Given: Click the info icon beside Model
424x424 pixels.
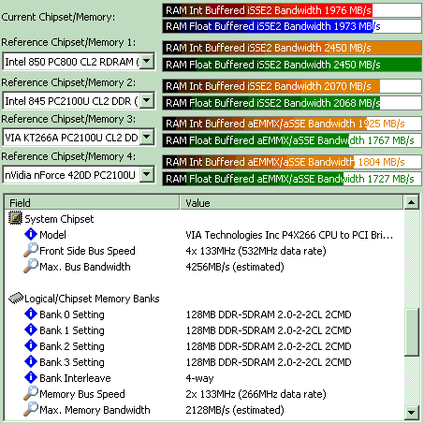Looking at the screenshot, I should [x=31, y=234].
